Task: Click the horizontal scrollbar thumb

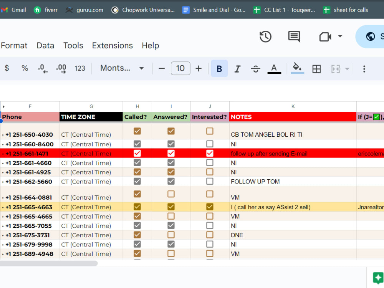Action: coord(49,263)
